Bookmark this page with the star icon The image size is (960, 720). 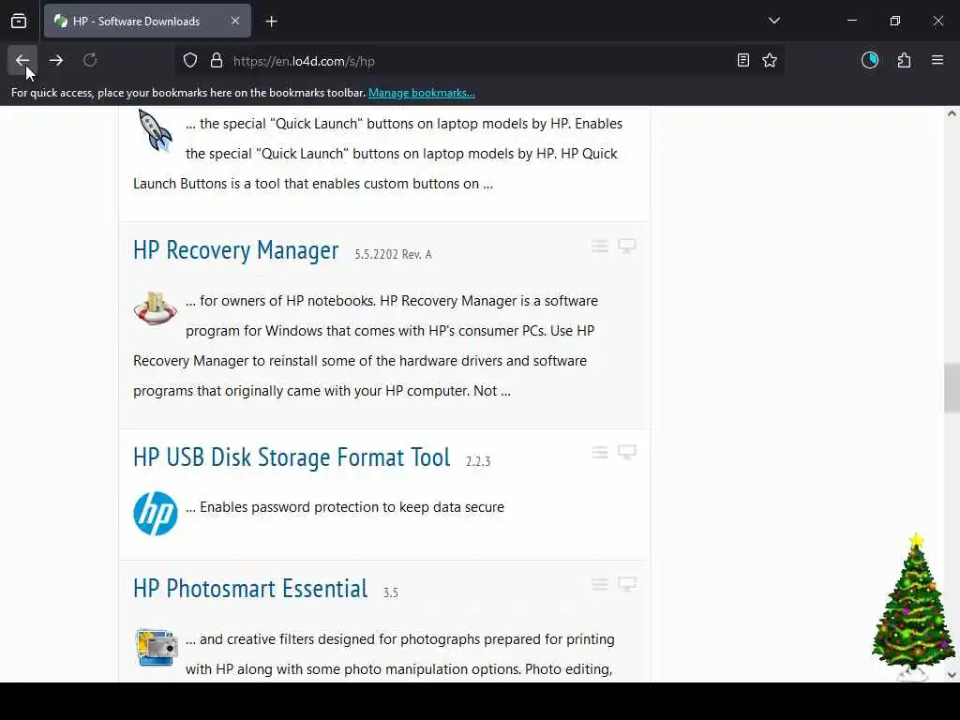point(770,61)
